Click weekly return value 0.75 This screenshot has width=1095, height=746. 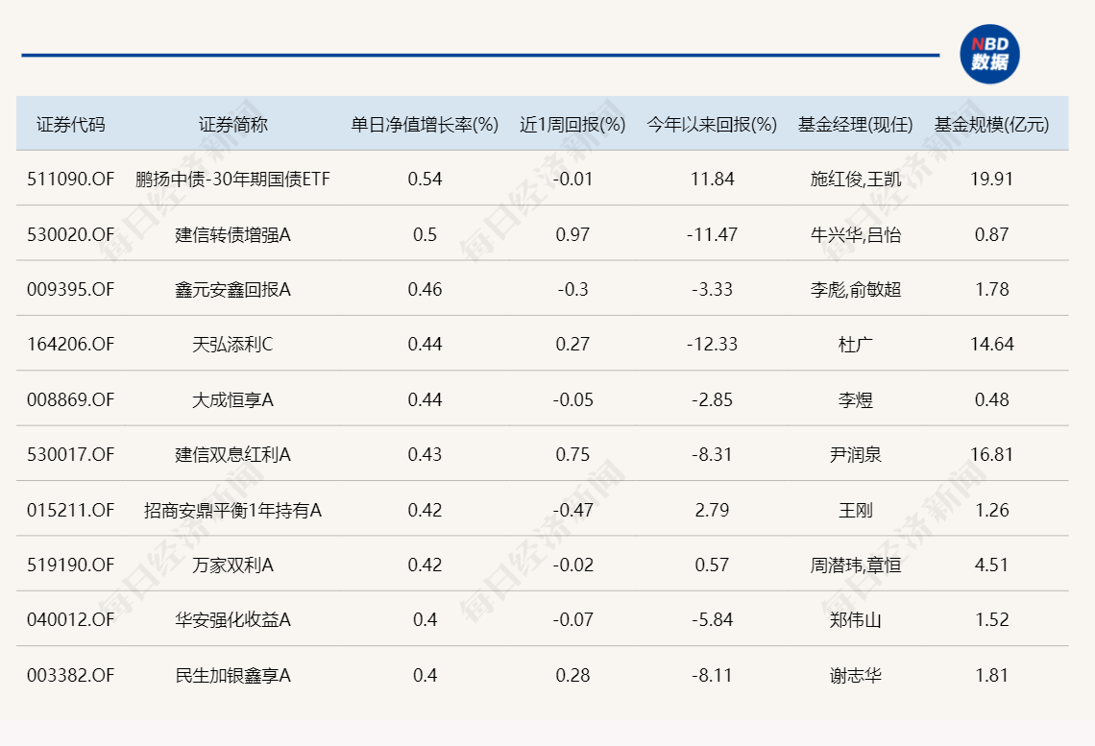pos(572,454)
